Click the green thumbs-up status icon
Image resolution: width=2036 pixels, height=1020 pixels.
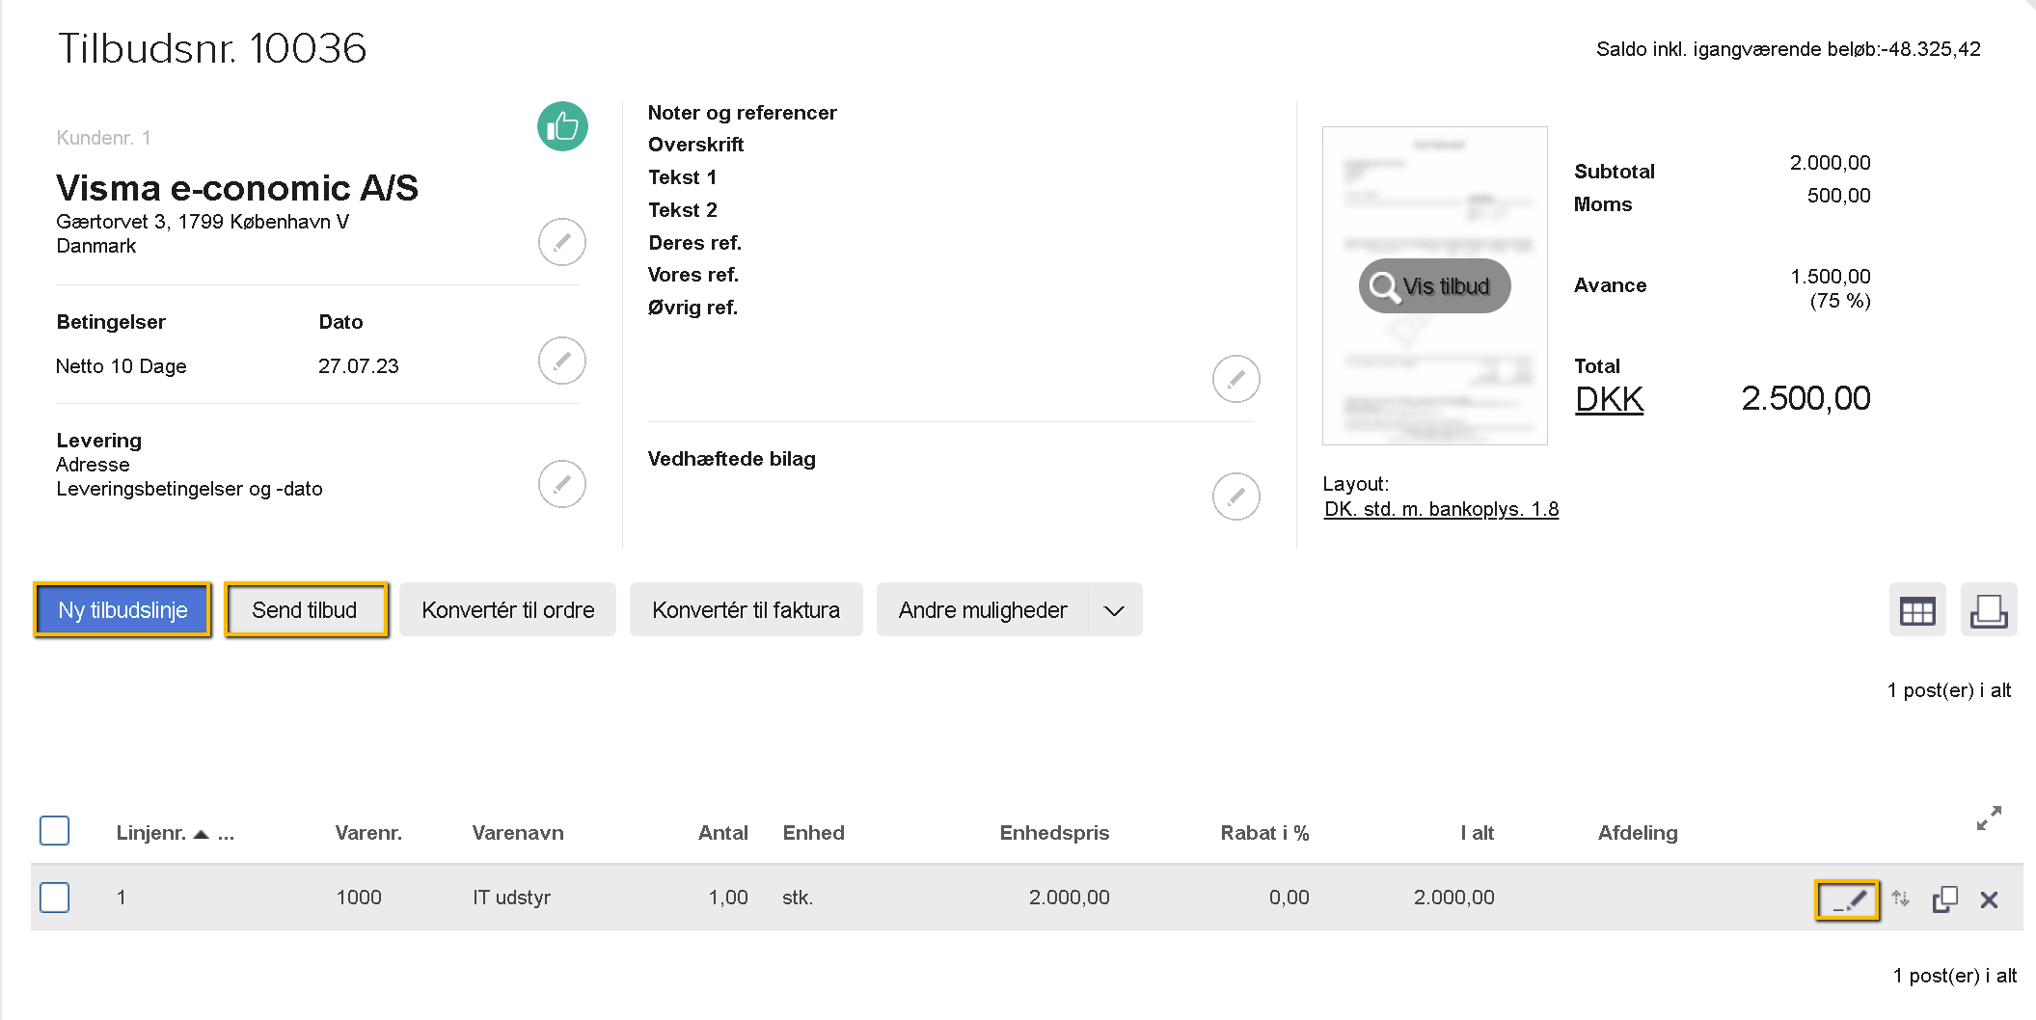point(562,127)
